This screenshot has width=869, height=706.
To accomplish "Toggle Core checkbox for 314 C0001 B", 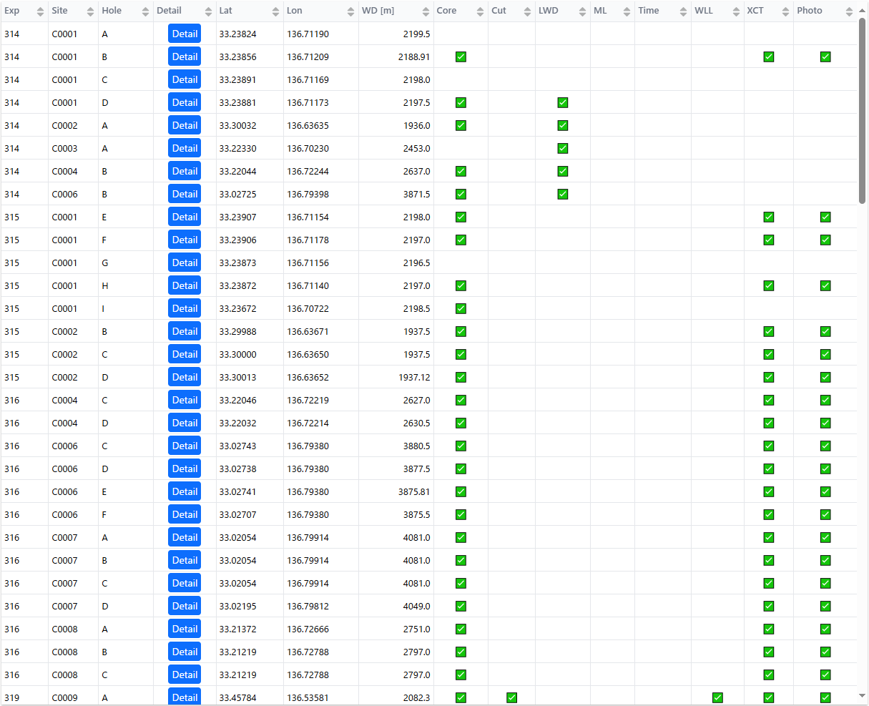I will point(461,57).
